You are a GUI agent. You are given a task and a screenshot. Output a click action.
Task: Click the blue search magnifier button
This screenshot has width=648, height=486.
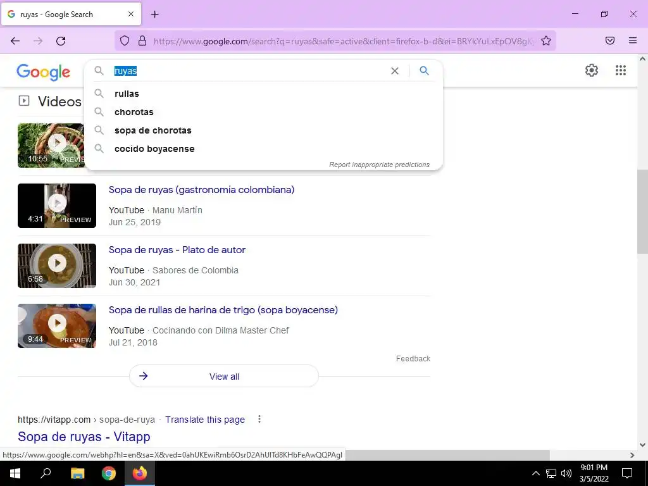pyautogui.click(x=425, y=71)
